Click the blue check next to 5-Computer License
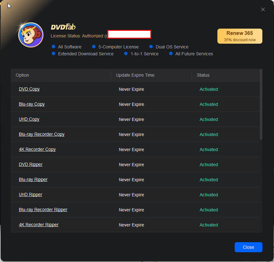The width and height of the screenshot is (274, 262). click(x=94, y=47)
